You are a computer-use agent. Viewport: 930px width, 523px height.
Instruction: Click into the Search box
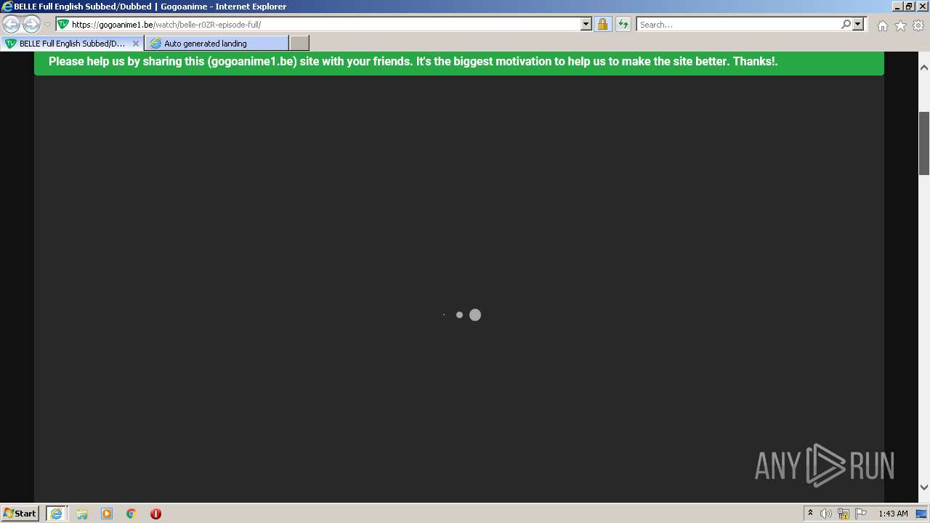[x=737, y=25]
